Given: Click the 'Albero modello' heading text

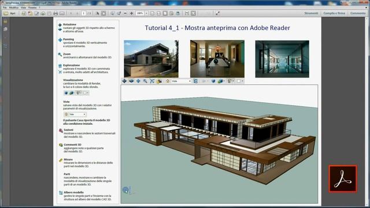Looking at the screenshot, I should click(x=73, y=192).
